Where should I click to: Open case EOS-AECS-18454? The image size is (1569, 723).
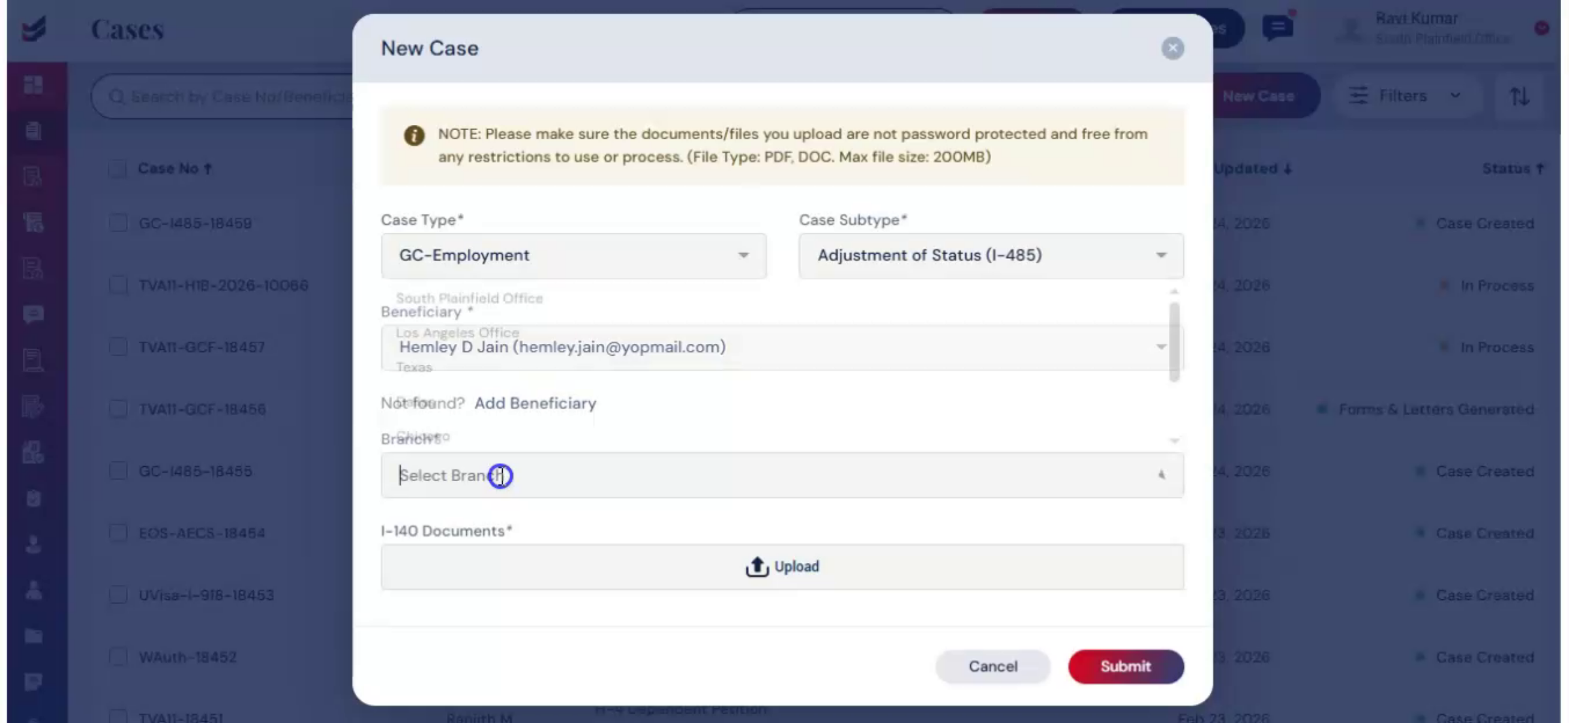[201, 533]
